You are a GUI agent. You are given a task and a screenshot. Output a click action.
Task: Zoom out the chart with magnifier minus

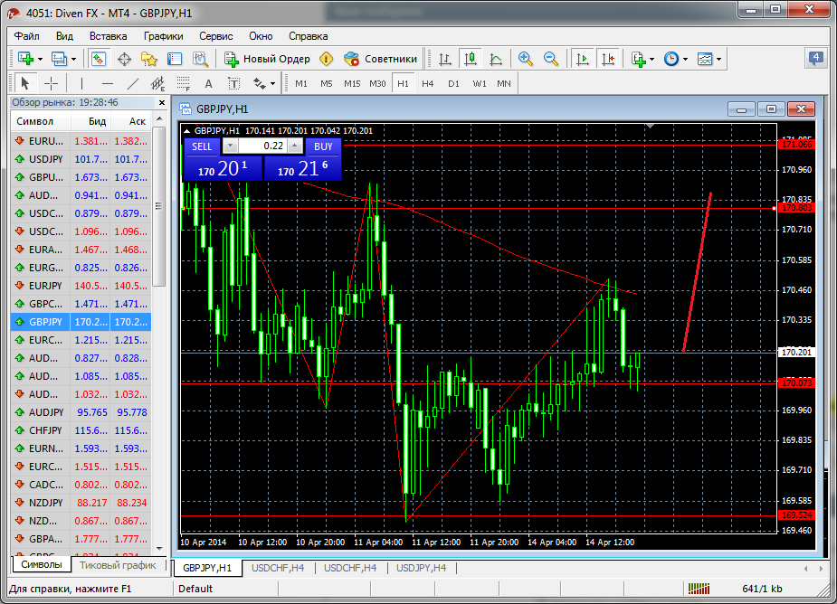551,59
